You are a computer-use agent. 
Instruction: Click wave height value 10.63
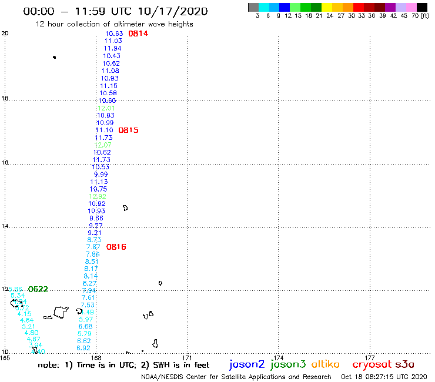[114, 33]
